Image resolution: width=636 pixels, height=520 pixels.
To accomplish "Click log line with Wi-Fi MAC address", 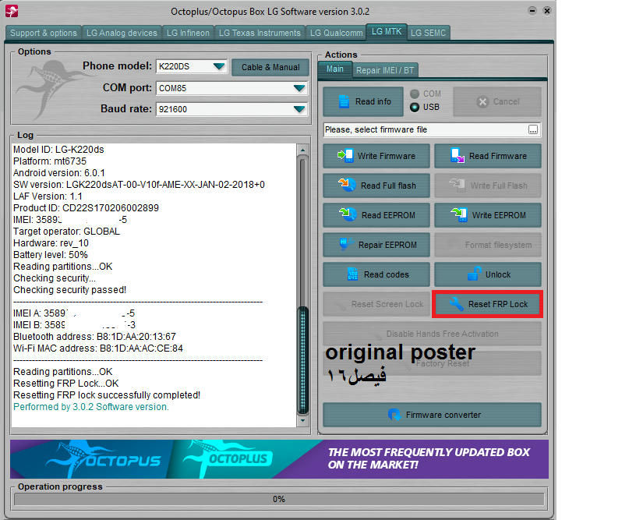I will [98, 348].
